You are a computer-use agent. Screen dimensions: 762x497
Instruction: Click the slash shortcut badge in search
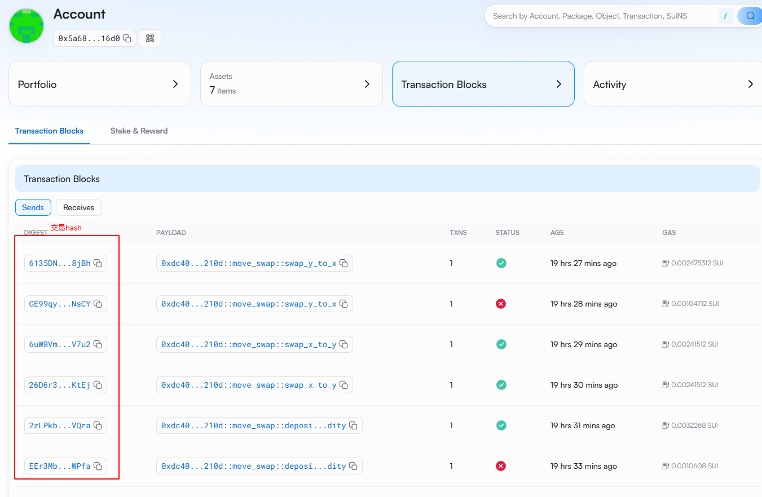coord(725,16)
